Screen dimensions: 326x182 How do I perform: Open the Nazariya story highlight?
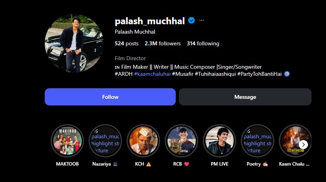tap(106, 141)
